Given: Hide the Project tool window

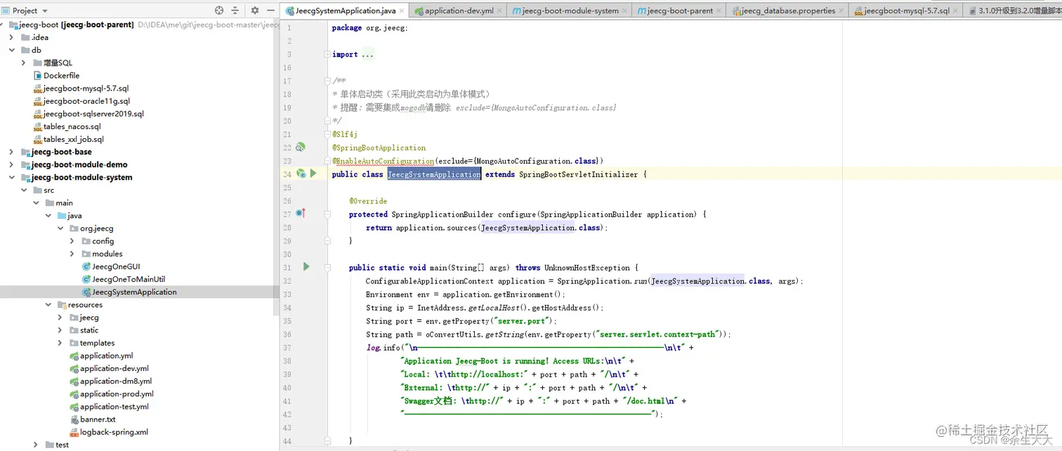Looking at the screenshot, I should (x=270, y=11).
